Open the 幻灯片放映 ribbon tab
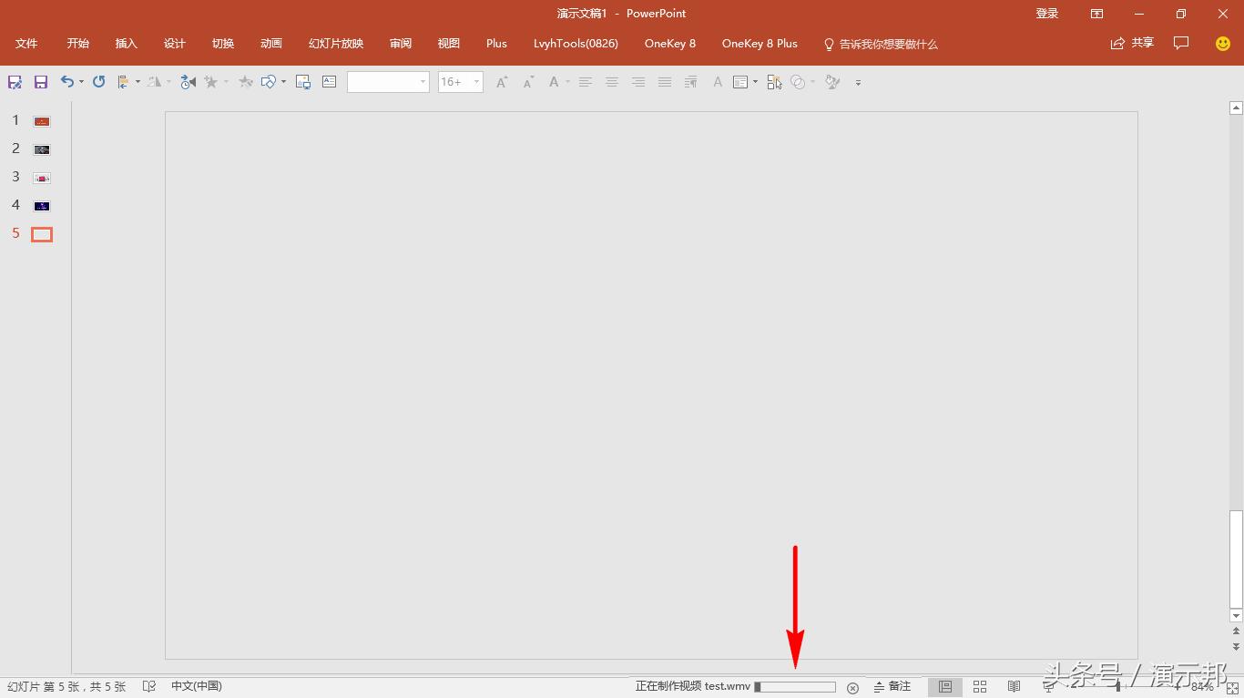The height and width of the screenshot is (698, 1244). coord(335,44)
